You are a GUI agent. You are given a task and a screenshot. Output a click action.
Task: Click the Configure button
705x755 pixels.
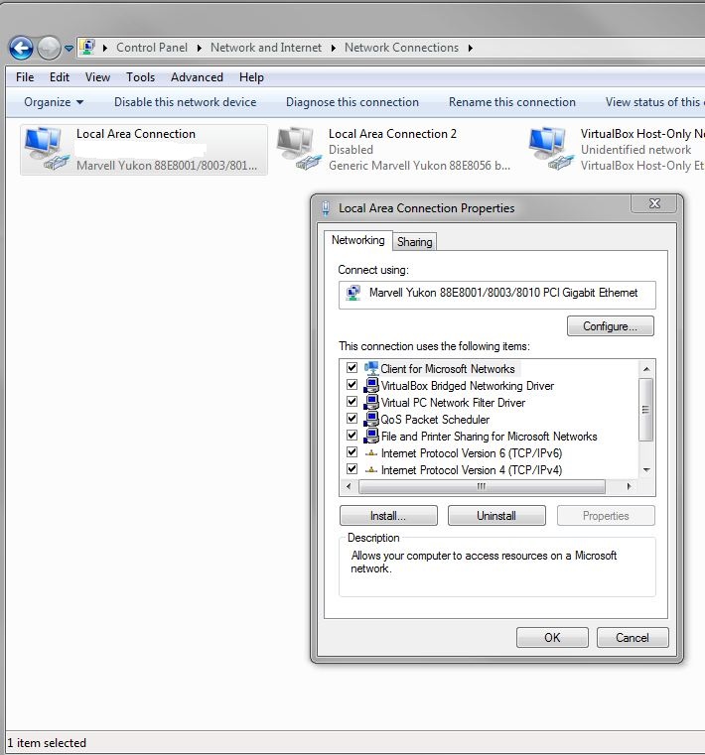click(x=610, y=326)
